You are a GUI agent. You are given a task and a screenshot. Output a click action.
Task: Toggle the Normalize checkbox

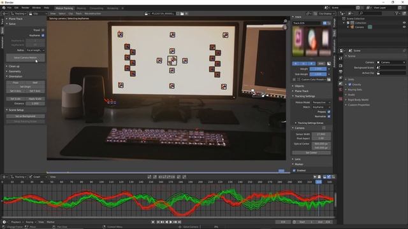click(329, 116)
